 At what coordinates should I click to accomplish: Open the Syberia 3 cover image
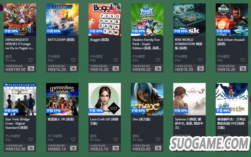click(190, 99)
